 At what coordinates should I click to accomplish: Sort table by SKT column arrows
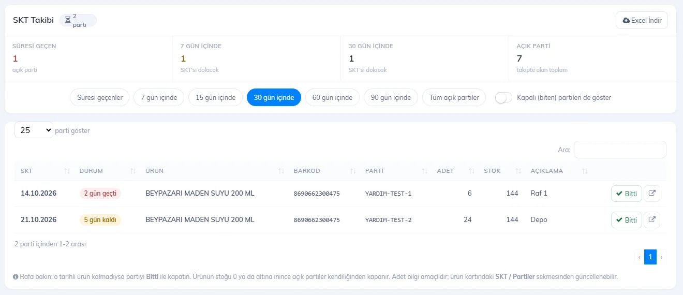(67, 171)
